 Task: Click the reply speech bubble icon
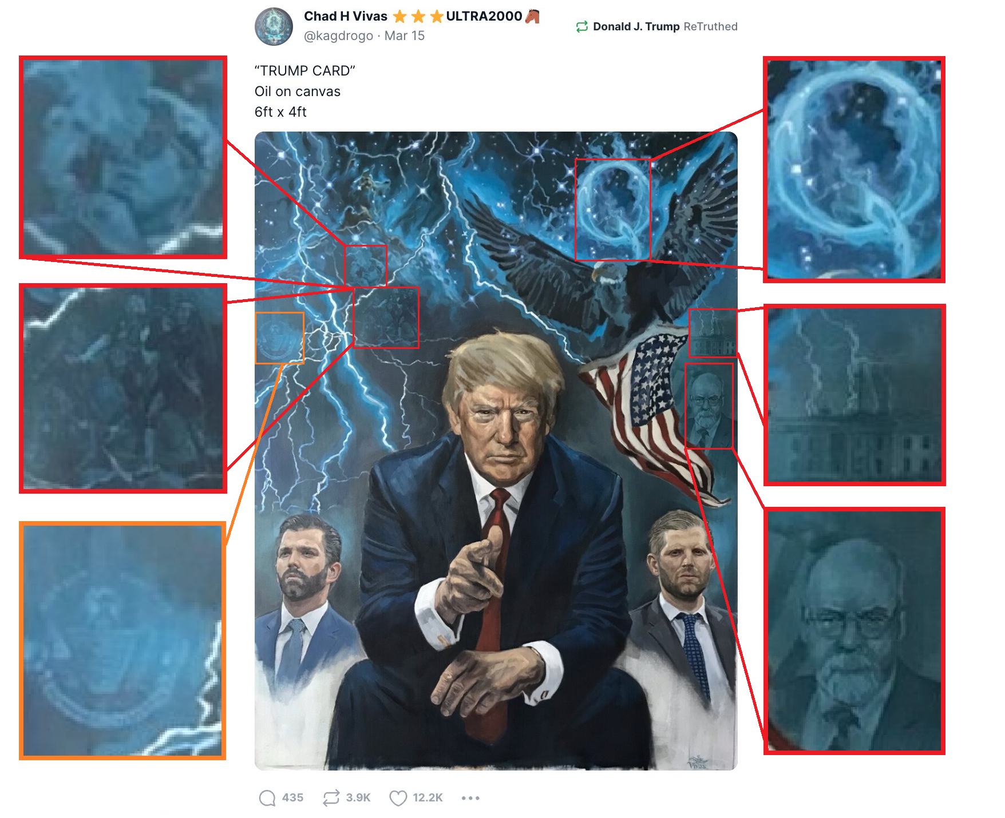click(x=267, y=797)
